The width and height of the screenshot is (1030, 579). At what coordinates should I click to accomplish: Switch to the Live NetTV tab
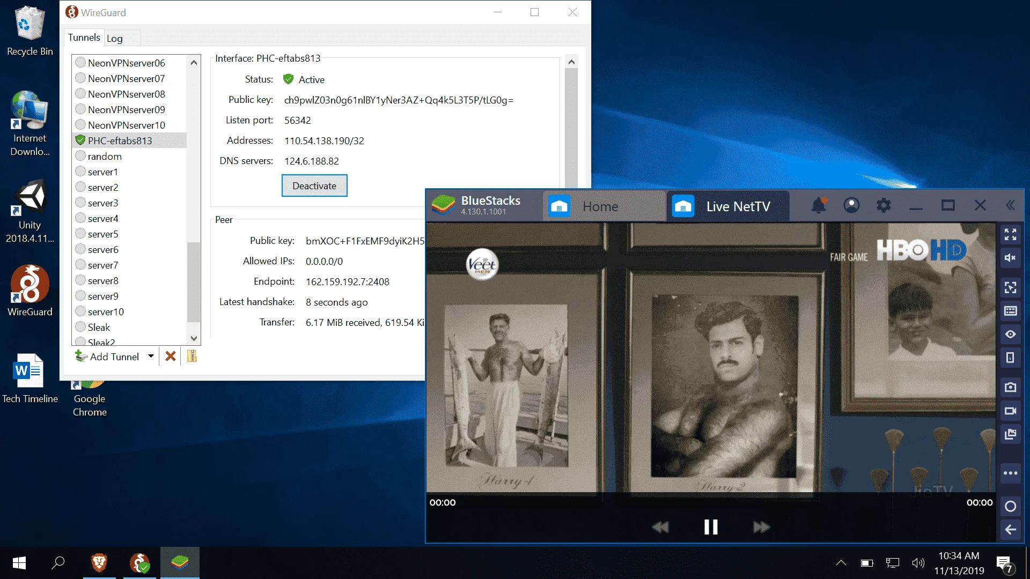click(x=728, y=206)
